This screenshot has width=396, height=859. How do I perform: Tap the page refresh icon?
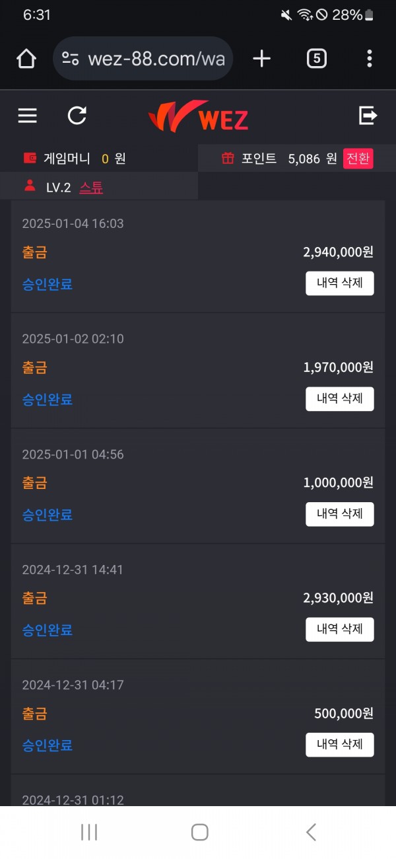click(x=77, y=116)
